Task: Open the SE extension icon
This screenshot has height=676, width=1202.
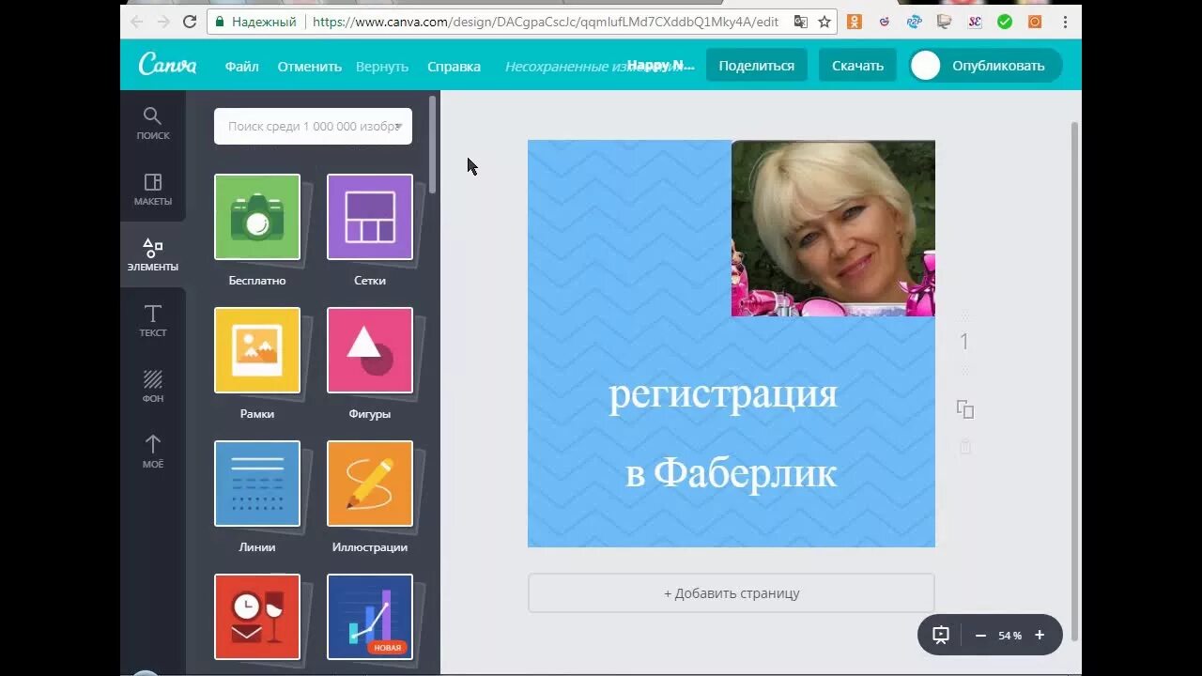Action: point(975,21)
